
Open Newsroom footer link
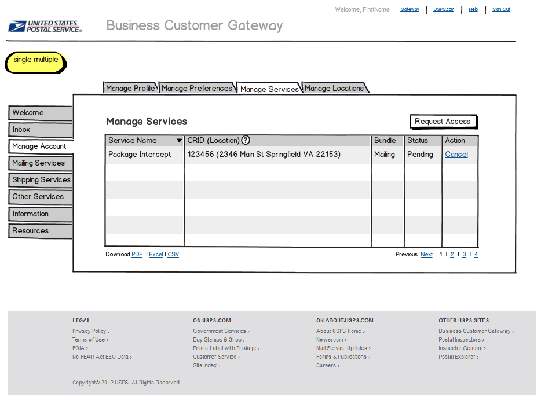tap(331, 340)
